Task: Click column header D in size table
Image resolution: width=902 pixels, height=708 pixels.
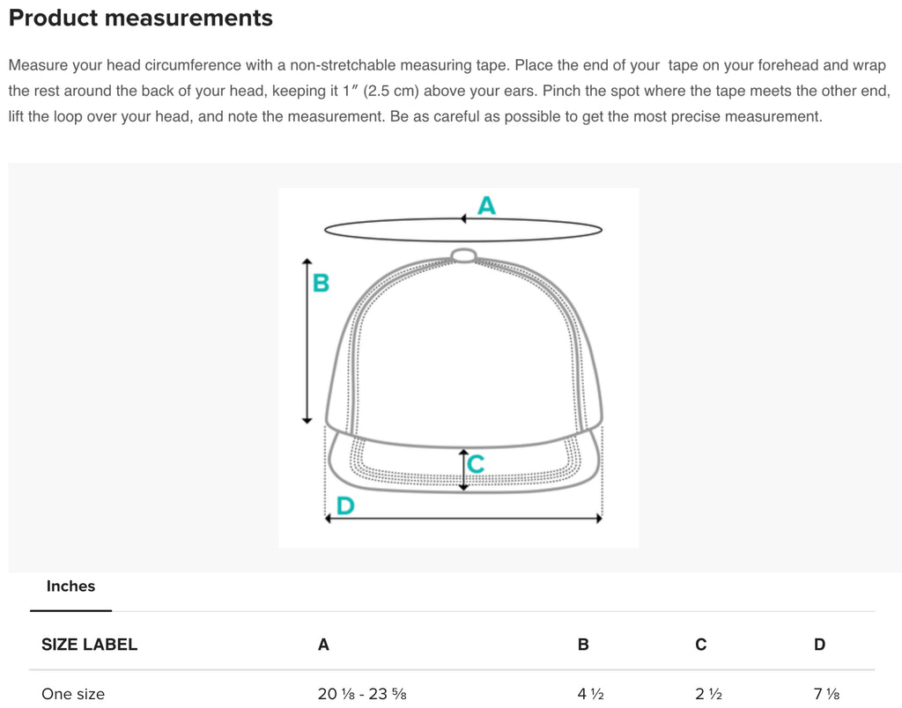Action: pyautogui.click(x=820, y=645)
